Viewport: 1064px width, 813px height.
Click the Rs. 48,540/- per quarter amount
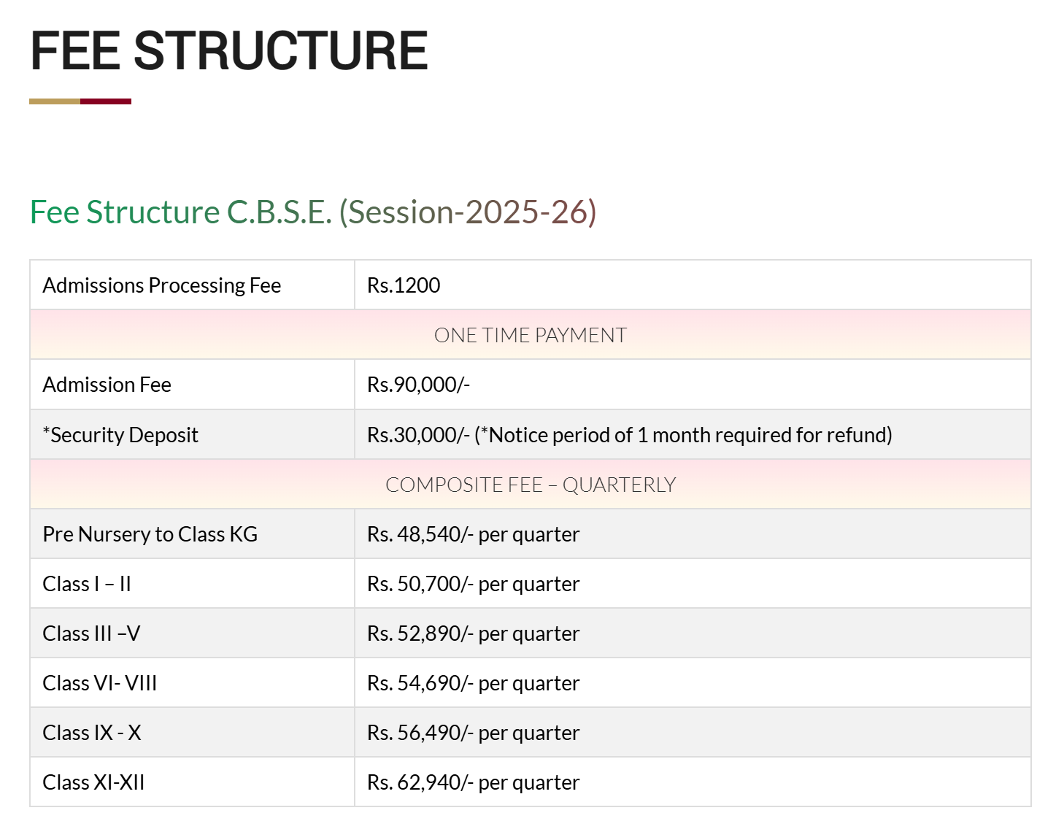[x=473, y=534]
